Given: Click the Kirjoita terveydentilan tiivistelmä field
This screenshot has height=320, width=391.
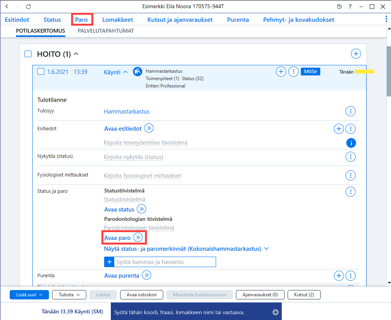Looking at the screenshot, I should 146,143.
